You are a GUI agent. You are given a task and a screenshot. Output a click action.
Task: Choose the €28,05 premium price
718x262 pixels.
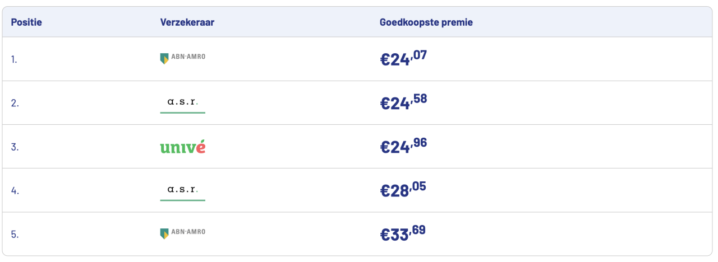click(403, 189)
